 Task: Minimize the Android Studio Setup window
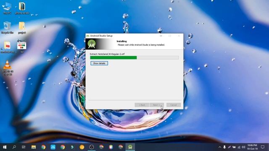(x=161, y=36)
